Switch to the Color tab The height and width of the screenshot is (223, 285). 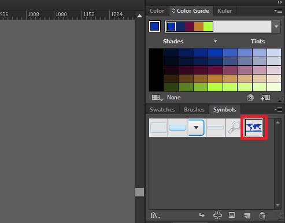coord(157,11)
